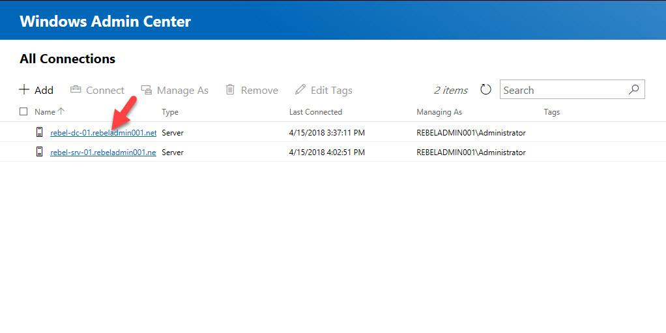Click 4/15/2018 4:02:51 PM timestamp
Viewport: 666px width, 333px height.
(x=327, y=152)
